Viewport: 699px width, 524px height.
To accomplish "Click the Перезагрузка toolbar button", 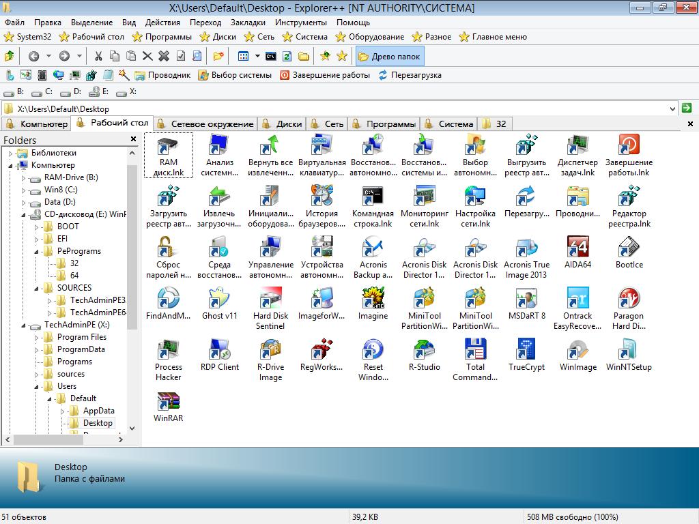I will (410, 75).
